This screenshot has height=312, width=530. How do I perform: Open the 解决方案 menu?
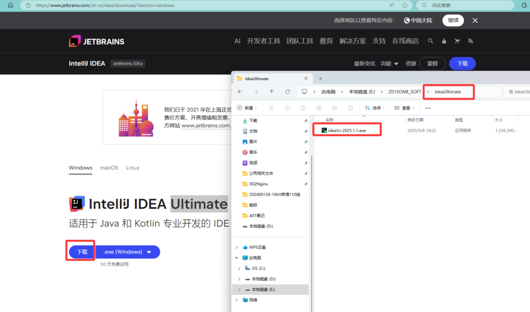point(352,41)
